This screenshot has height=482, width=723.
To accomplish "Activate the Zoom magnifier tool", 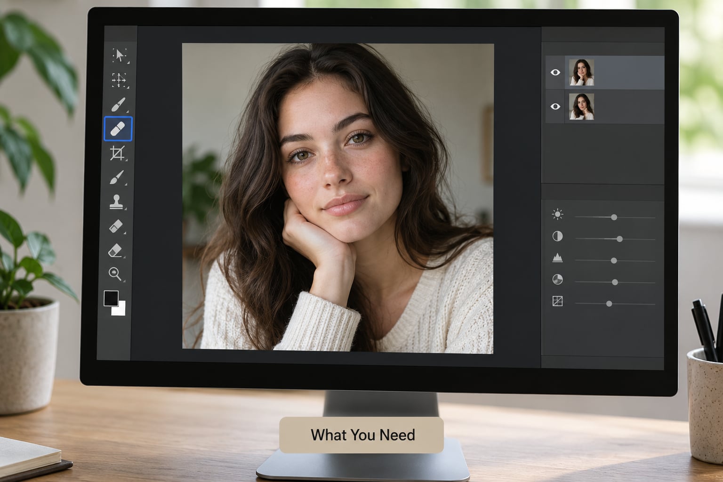I will (115, 273).
